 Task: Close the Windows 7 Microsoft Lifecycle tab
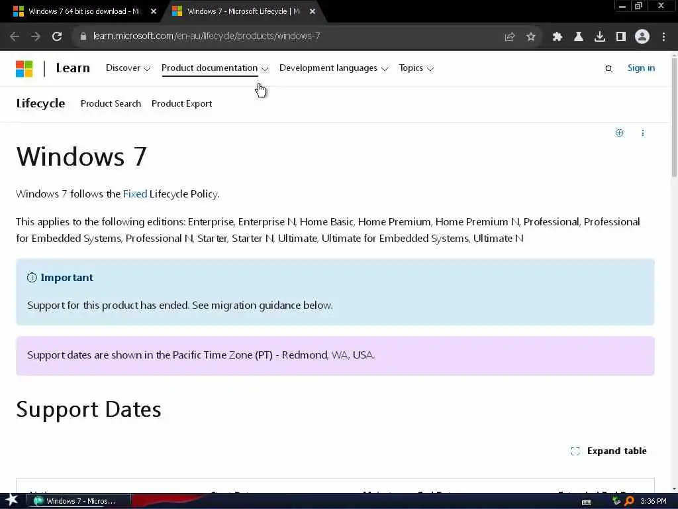(313, 12)
